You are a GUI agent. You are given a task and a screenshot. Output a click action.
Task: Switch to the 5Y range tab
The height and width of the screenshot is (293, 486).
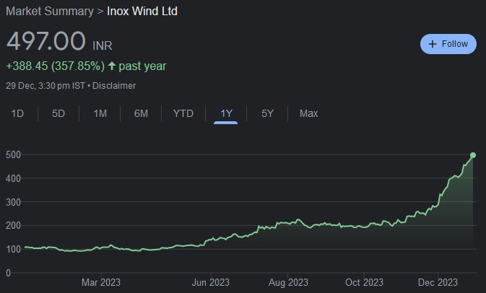coord(267,113)
